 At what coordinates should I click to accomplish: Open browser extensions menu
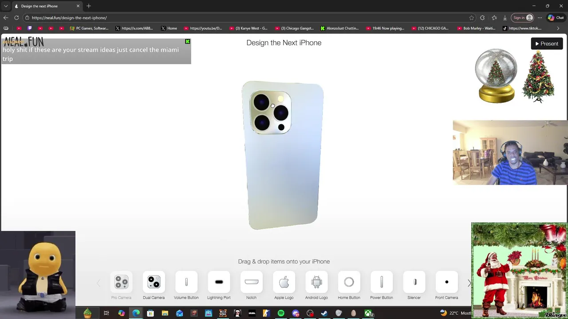click(482, 18)
